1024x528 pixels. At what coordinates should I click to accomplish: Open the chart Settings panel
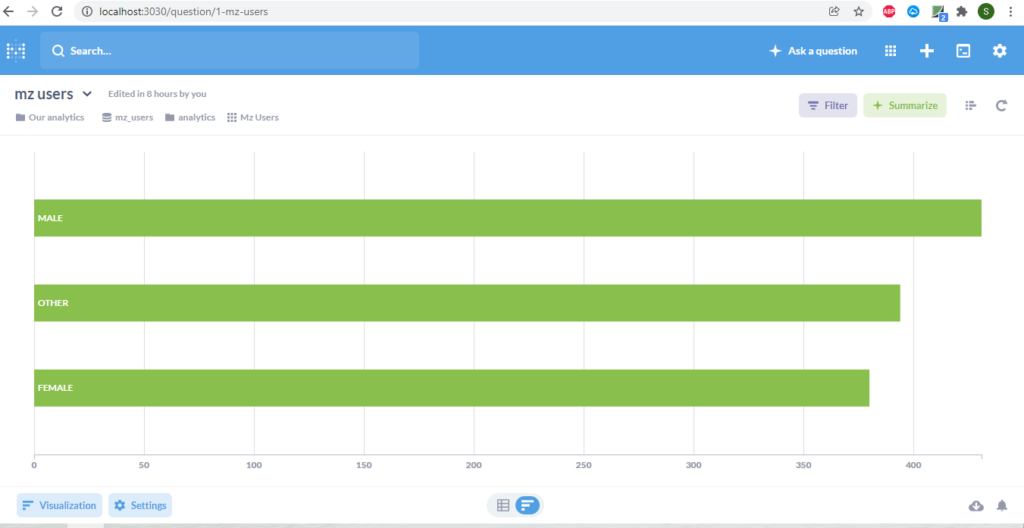(x=139, y=505)
